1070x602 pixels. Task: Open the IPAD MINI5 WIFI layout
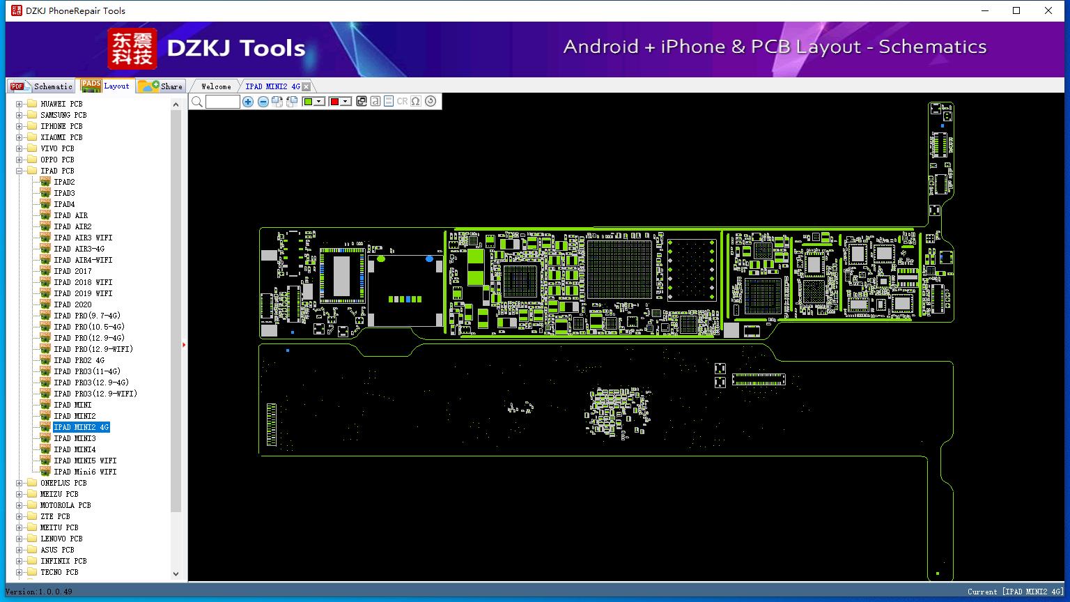click(85, 461)
